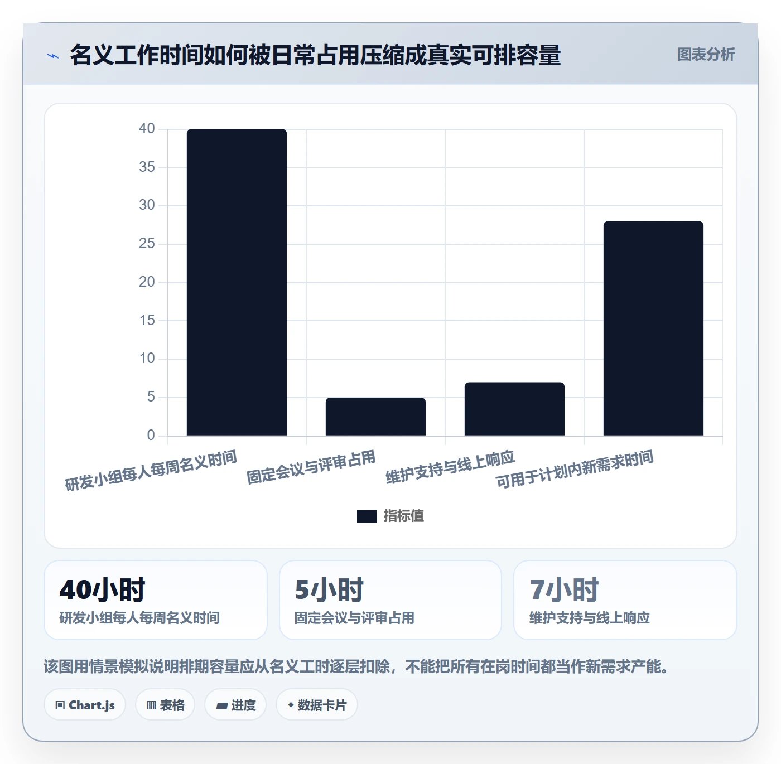
Task: Click the Chart.js tag chip
Action: point(85,705)
